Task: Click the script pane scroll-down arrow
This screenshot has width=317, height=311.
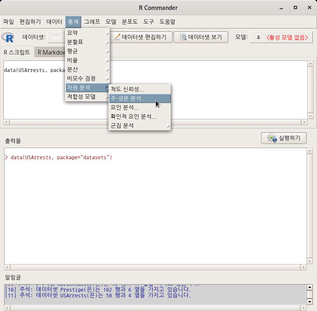Action: click(x=310, y=116)
